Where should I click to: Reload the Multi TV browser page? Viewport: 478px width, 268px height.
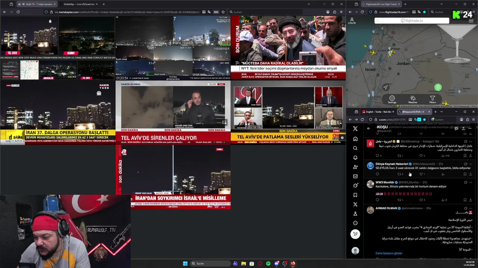[x=18, y=12]
